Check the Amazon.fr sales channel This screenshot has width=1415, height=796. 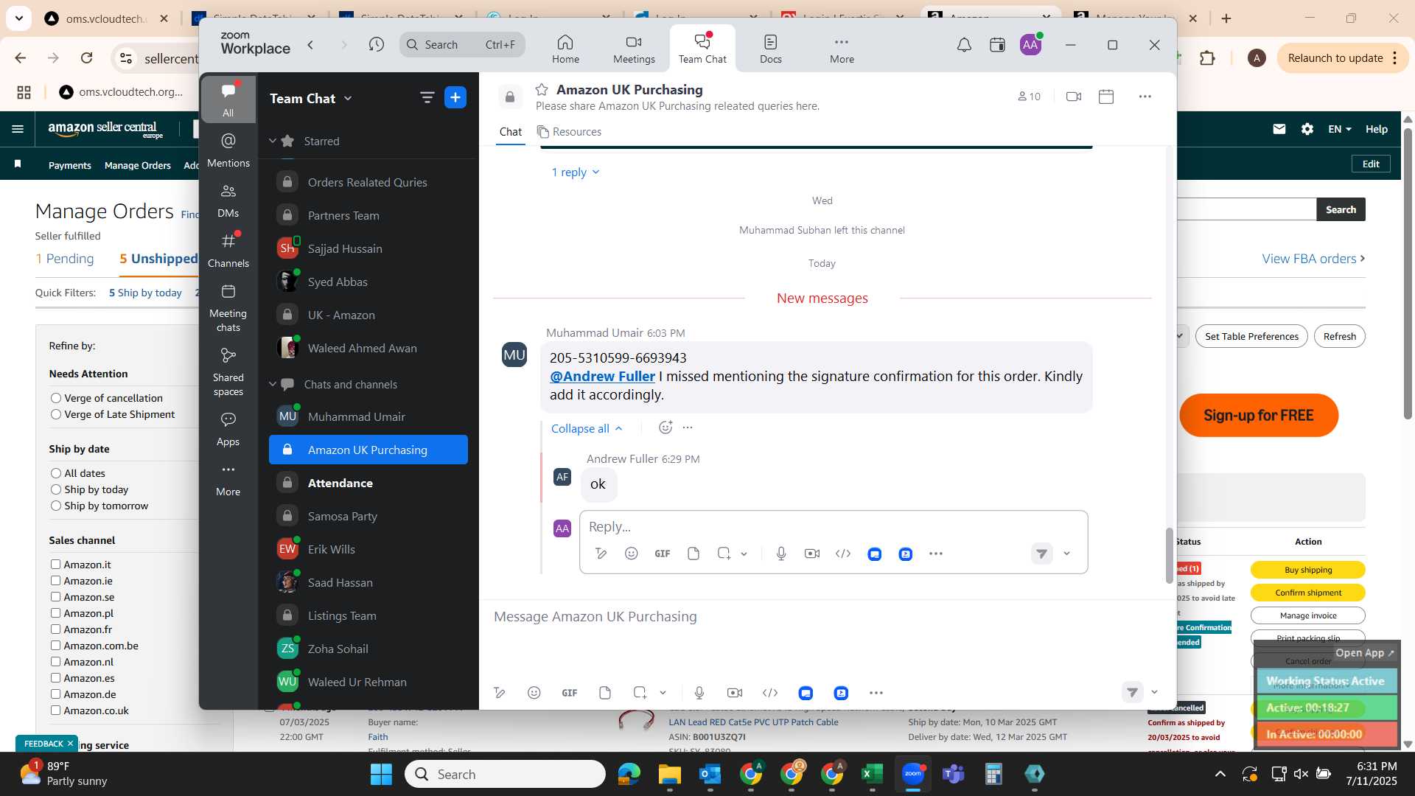[55, 629]
